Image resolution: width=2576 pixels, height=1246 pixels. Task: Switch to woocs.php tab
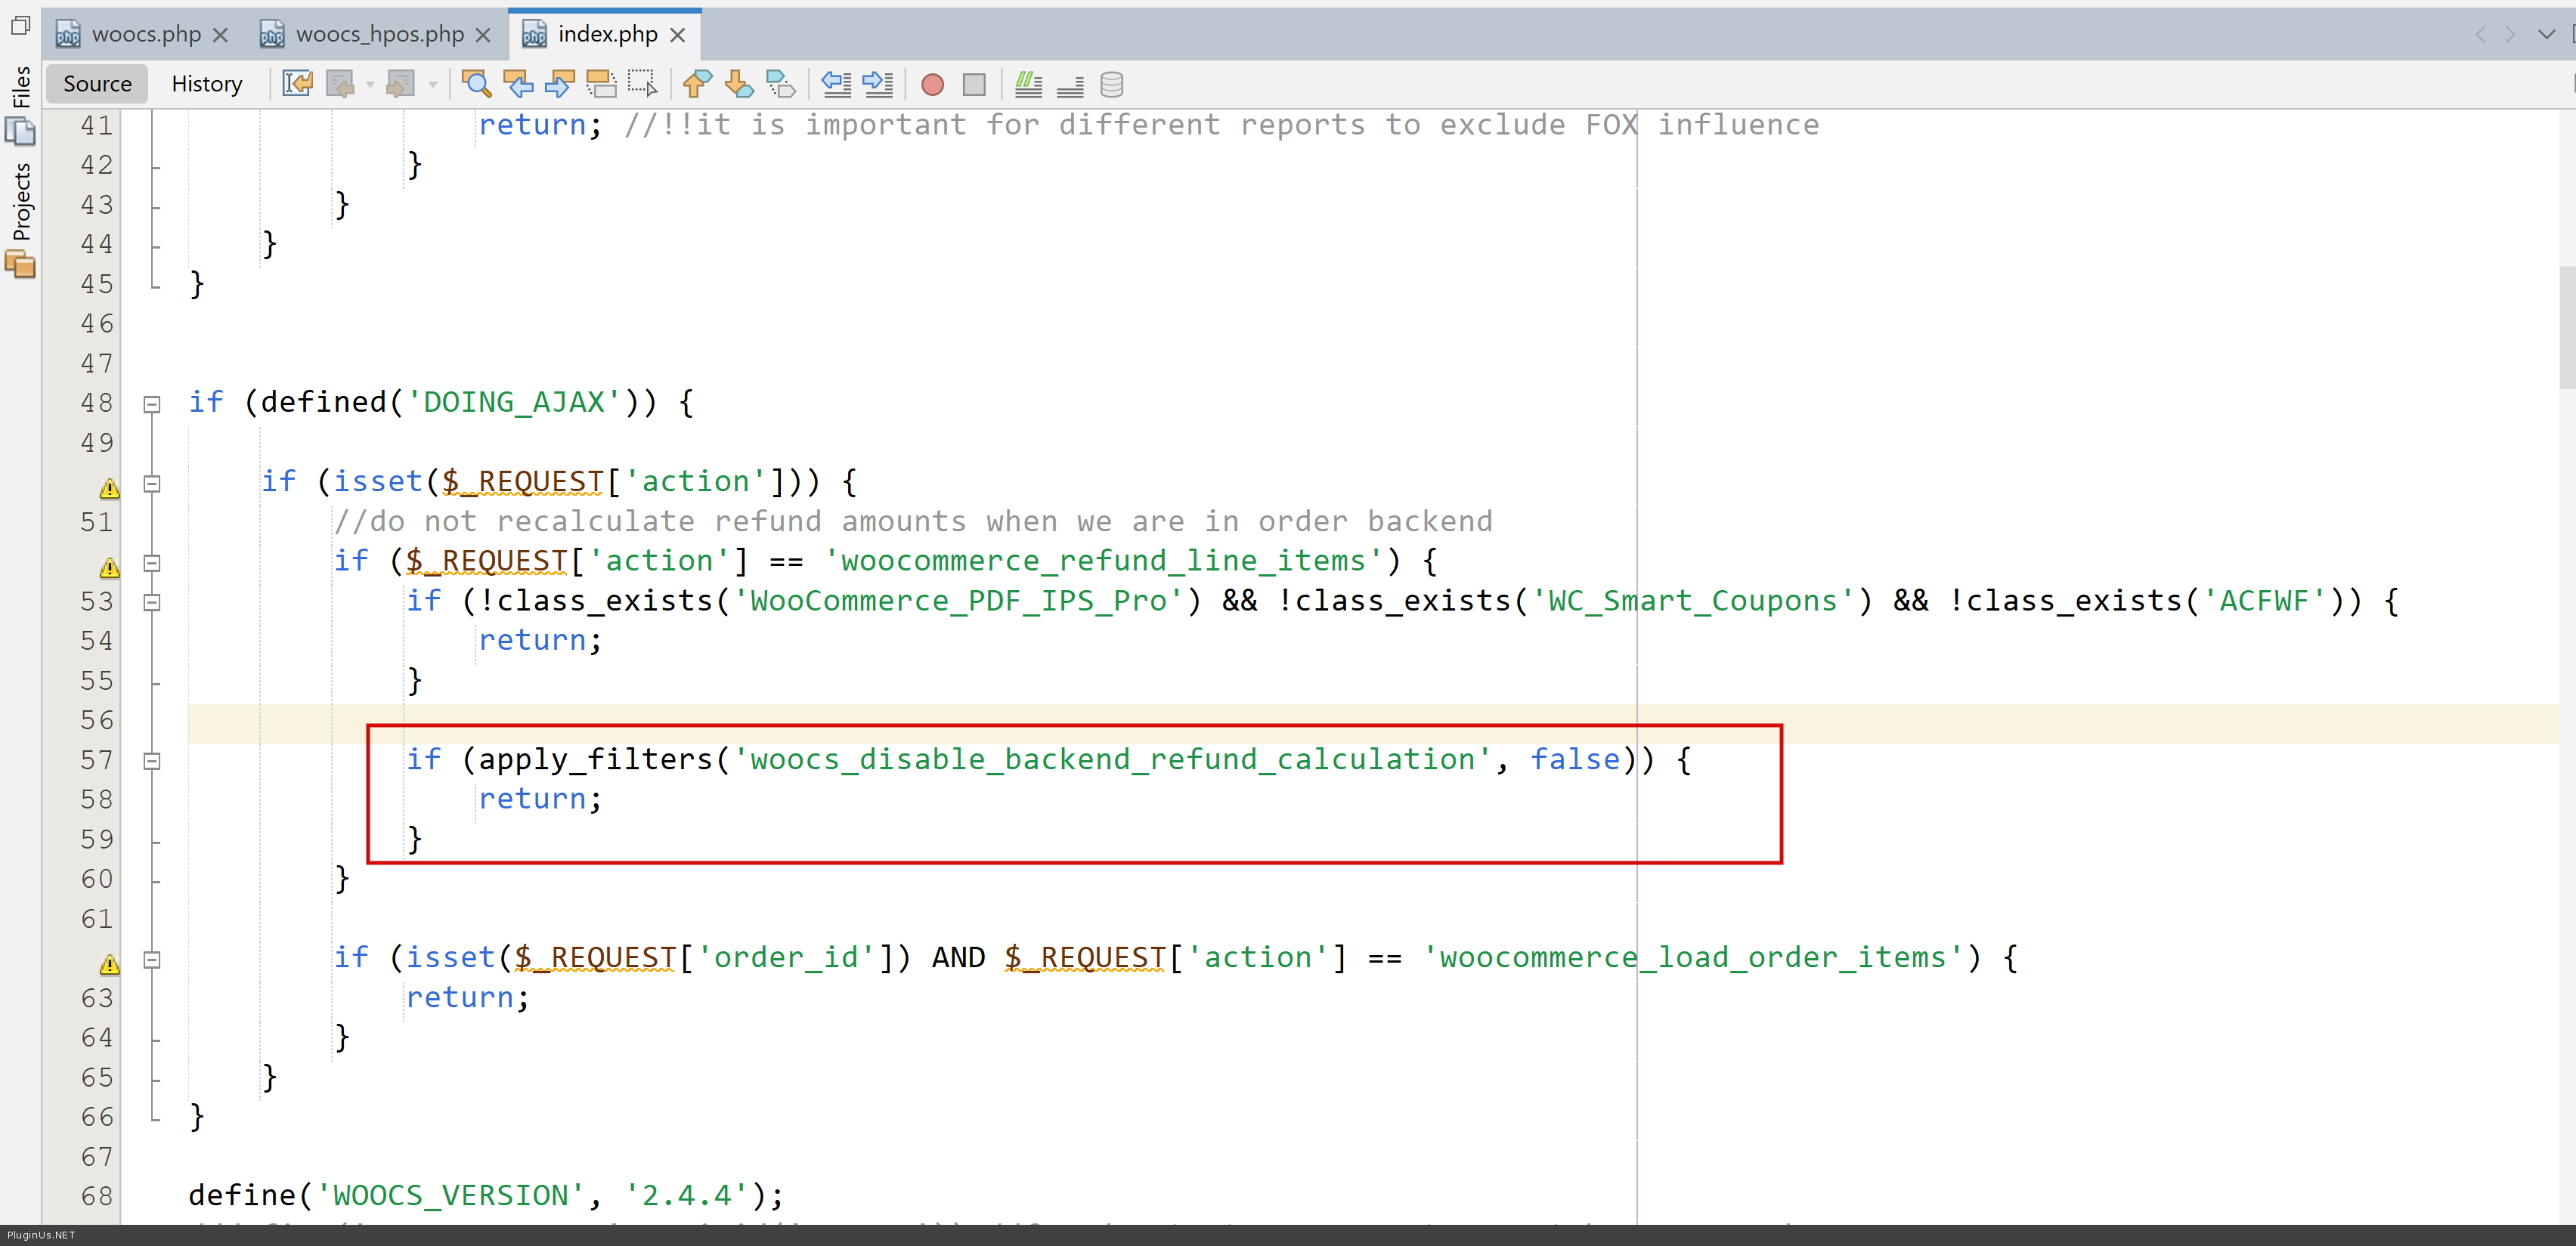[x=146, y=35]
